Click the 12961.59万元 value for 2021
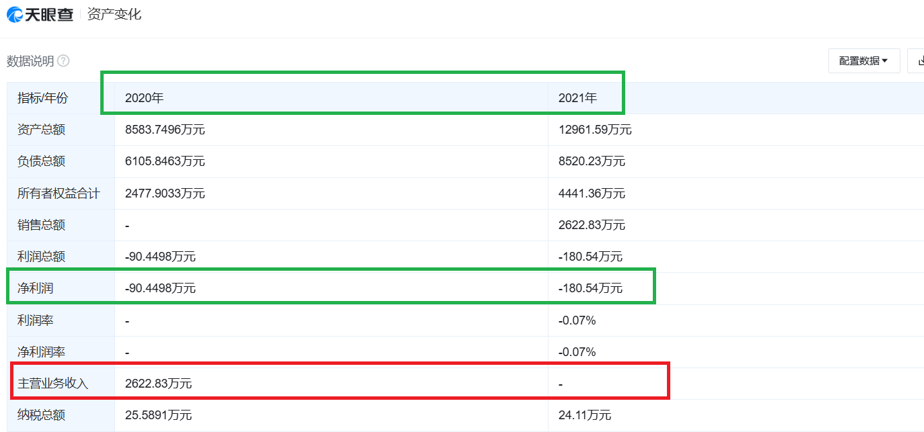The height and width of the screenshot is (432, 924). click(x=595, y=130)
